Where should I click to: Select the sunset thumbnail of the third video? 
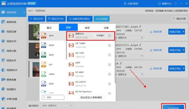[x=36, y=69]
